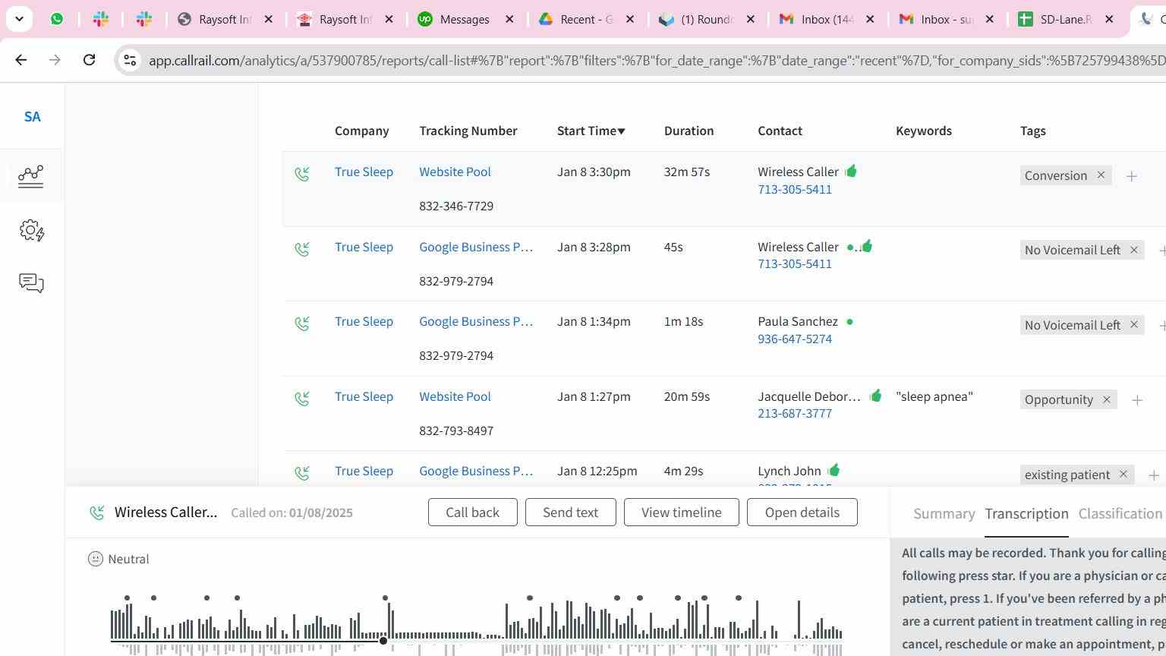Screen dimensions: 1166x656
Task: Open the Classification tab
Action: [1120, 514]
